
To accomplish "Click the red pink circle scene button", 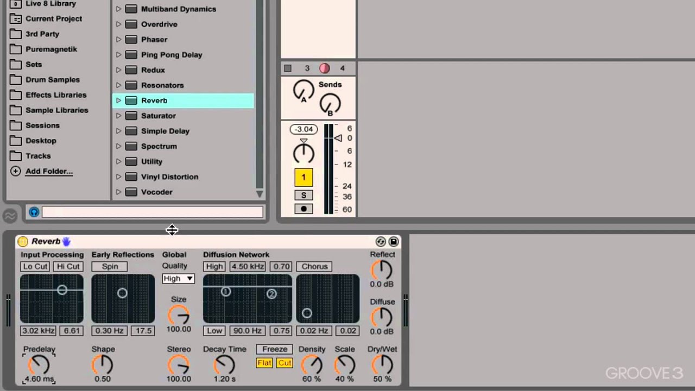I will pos(324,68).
